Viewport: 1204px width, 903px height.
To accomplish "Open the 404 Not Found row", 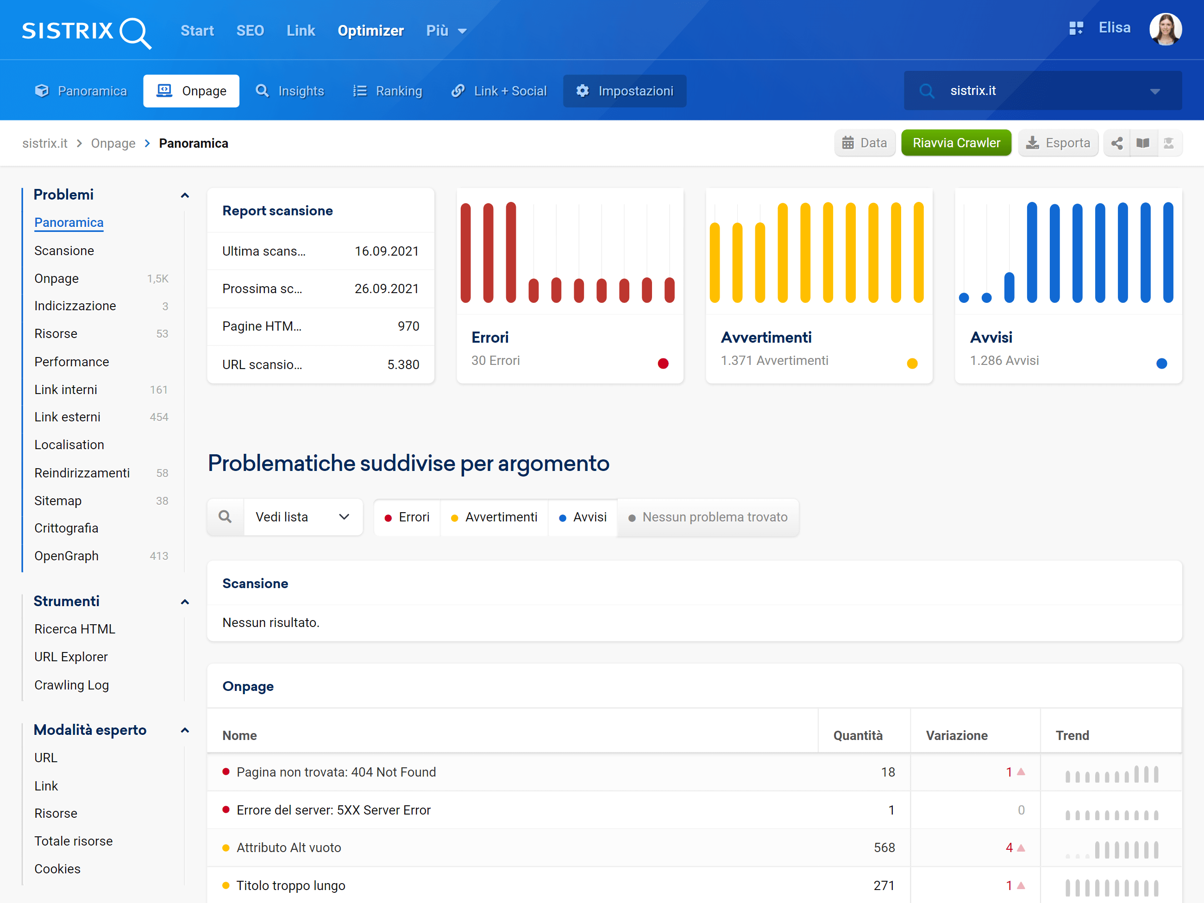I will click(x=694, y=772).
